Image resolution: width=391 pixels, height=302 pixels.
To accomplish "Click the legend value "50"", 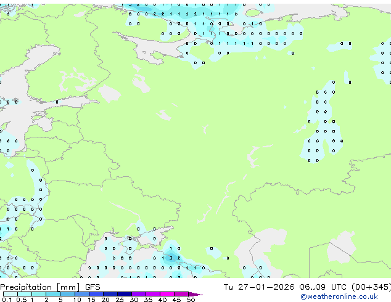I will pyautogui.click(x=191, y=300).
